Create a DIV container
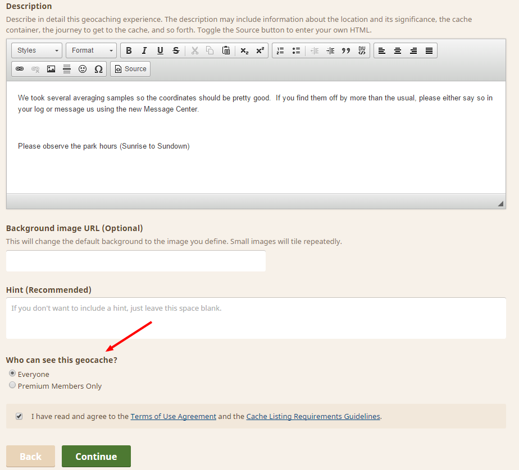Viewport: 519px width, 470px height. click(x=362, y=50)
